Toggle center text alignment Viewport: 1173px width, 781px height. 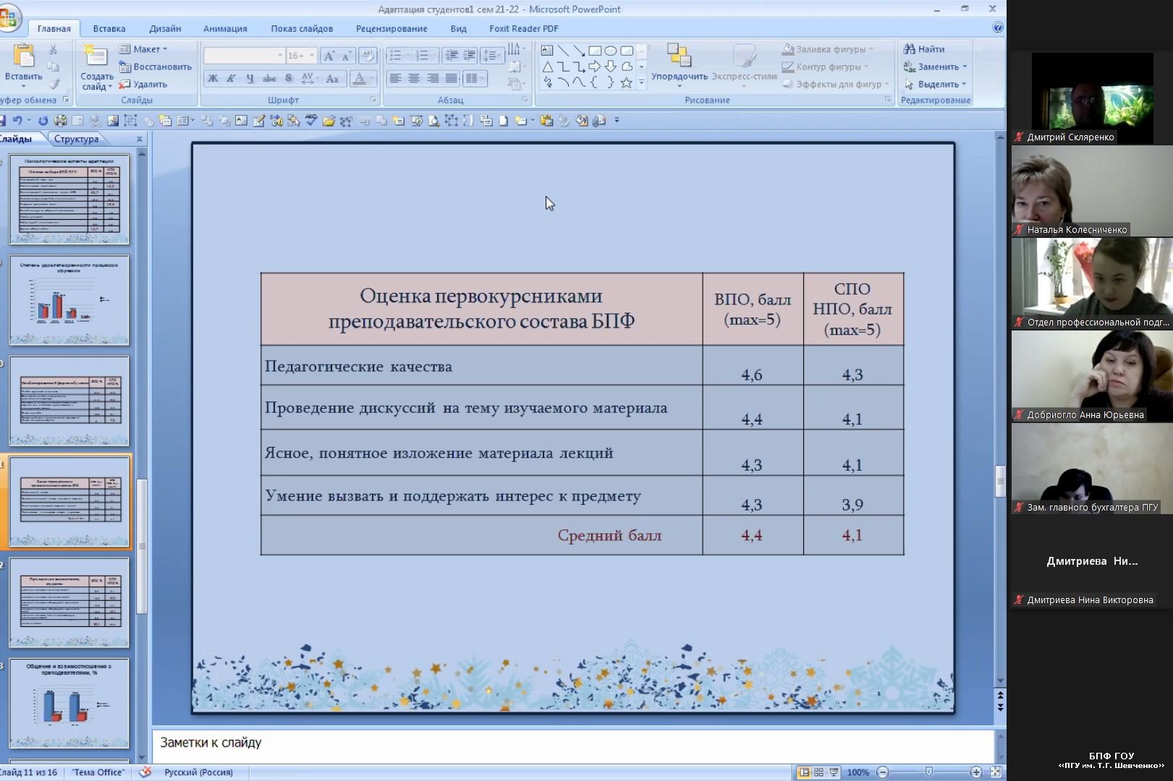(x=414, y=78)
